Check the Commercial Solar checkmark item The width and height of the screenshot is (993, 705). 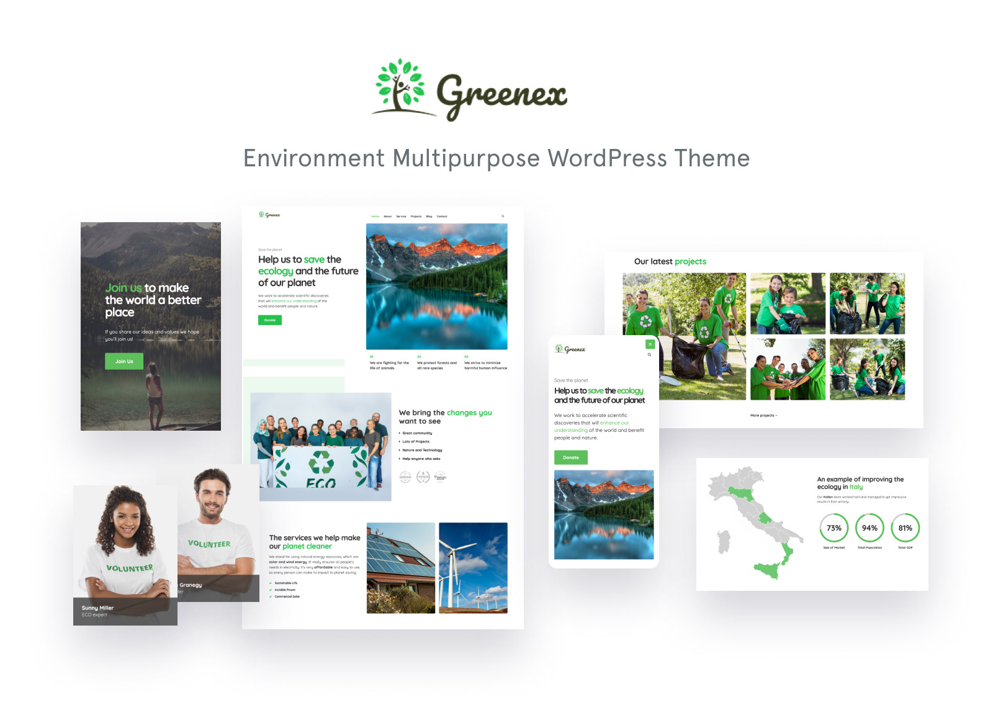pyautogui.click(x=271, y=596)
